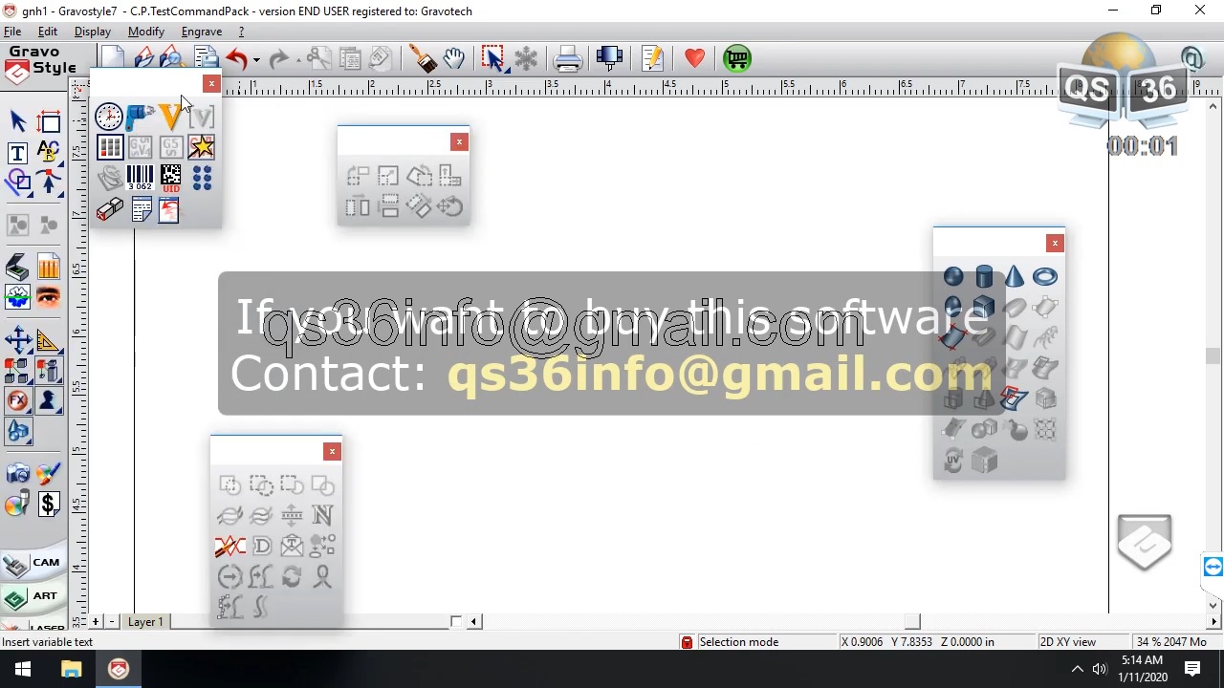Viewport: 1224px width, 688px height.
Task: Open Windows Start menu
Action: point(23,669)
